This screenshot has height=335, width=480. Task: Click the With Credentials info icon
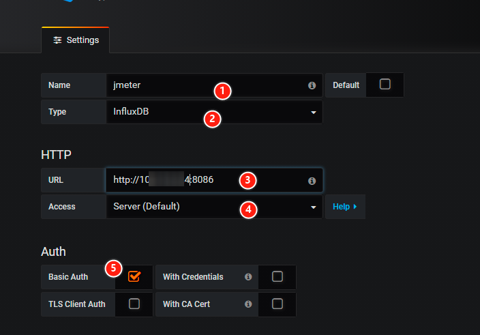coord(248,277)
